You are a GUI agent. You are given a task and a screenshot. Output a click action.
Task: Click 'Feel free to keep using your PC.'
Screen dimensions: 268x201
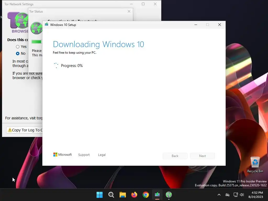point(75,52)
